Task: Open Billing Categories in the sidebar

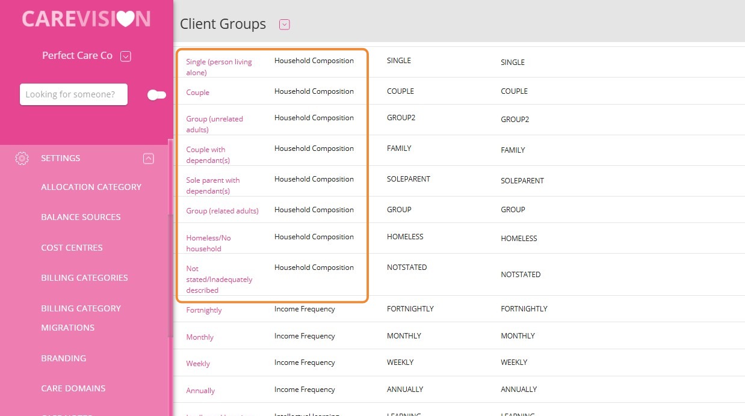Action: pos(84,278)
